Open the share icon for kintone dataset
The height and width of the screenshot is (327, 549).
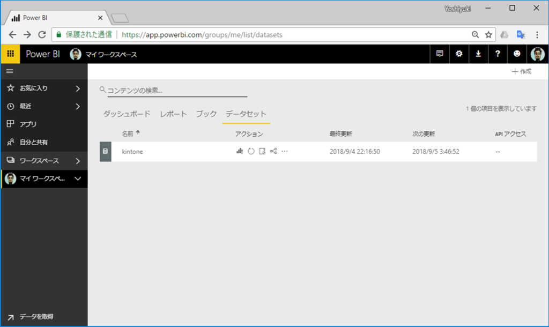pyautogui.click(x=273, y=151)
